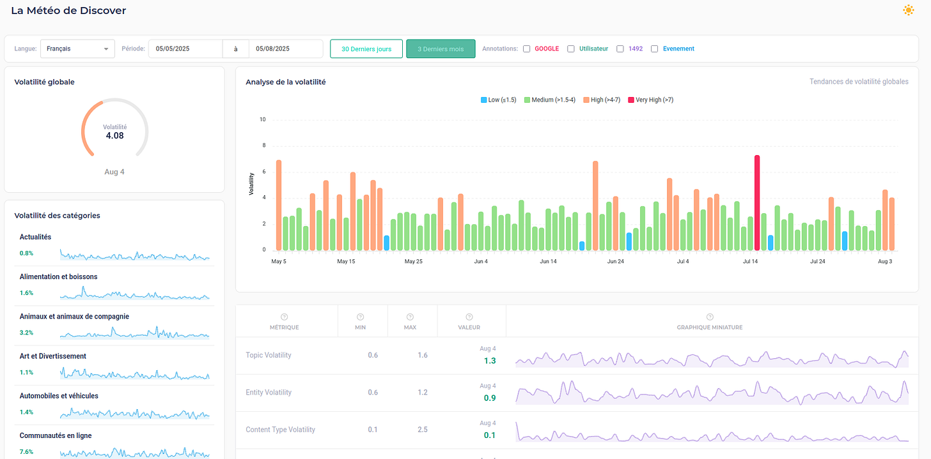931x459 pixels.
Task: Click the start date field 05/05/2025
Action: [x=185, y=49]
